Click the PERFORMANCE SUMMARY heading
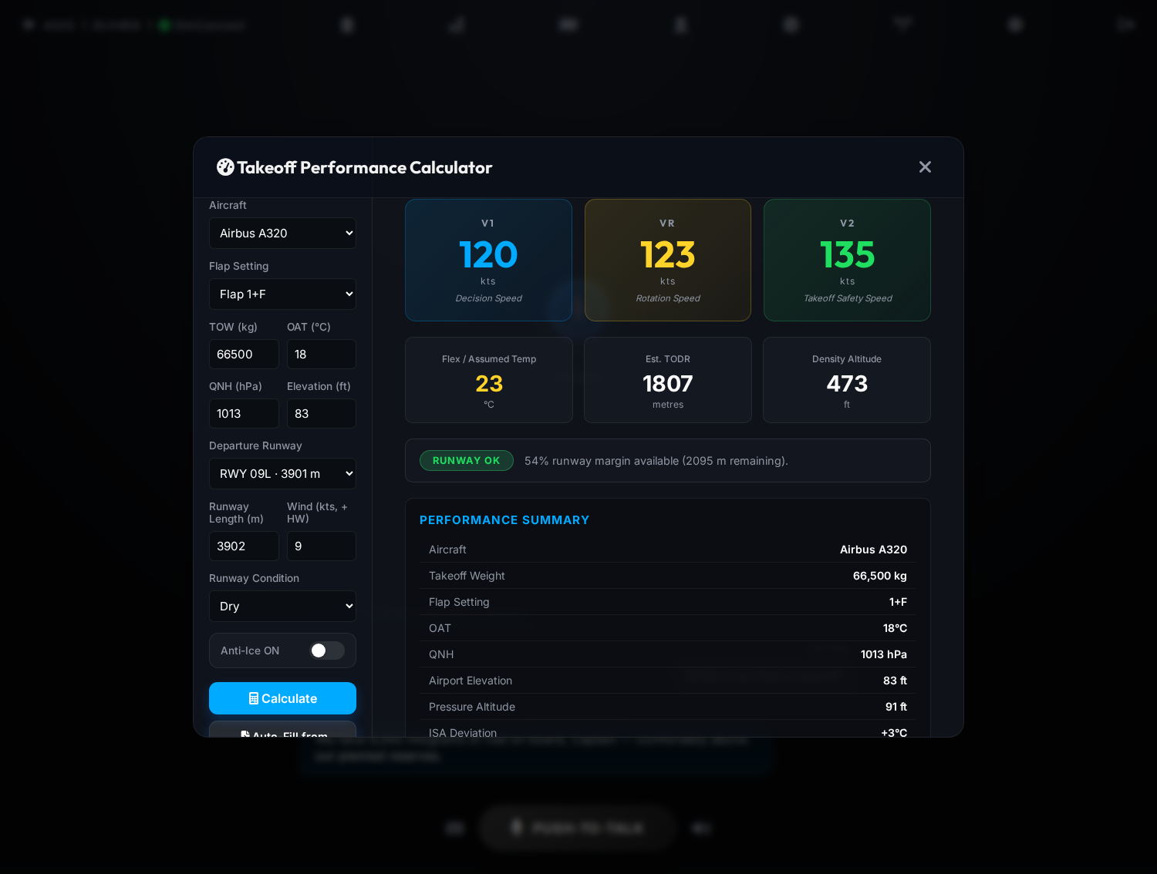The width and height of the screenshot is (1157, 874). (x=504, y=520)
